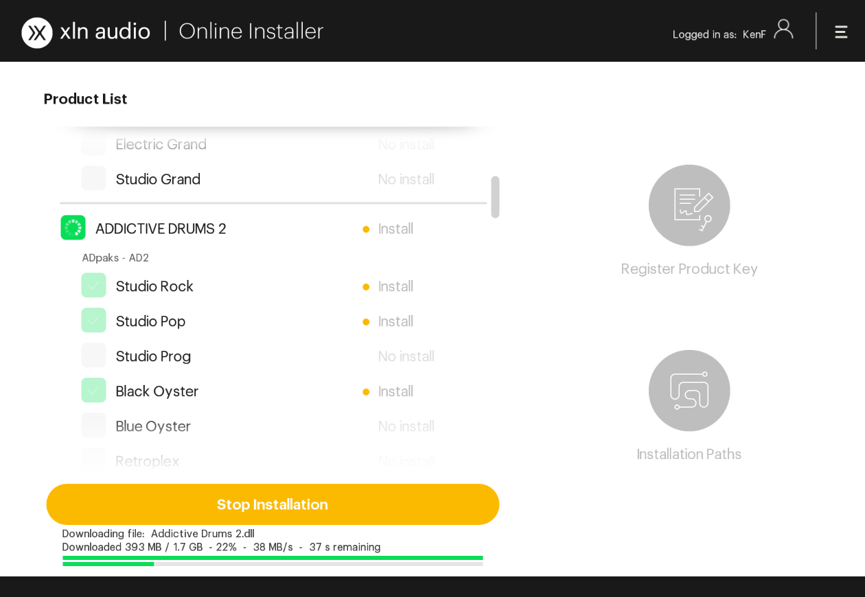Click the Studio Prog product name
865x597 pixels.
pos(153,356)
